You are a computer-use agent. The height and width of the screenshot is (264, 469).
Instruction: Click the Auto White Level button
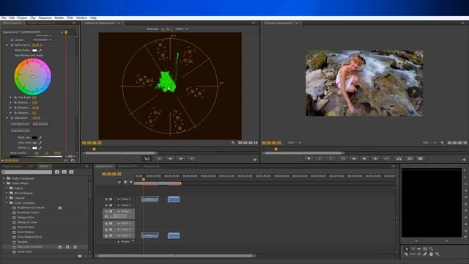click(x=21, y=131)
